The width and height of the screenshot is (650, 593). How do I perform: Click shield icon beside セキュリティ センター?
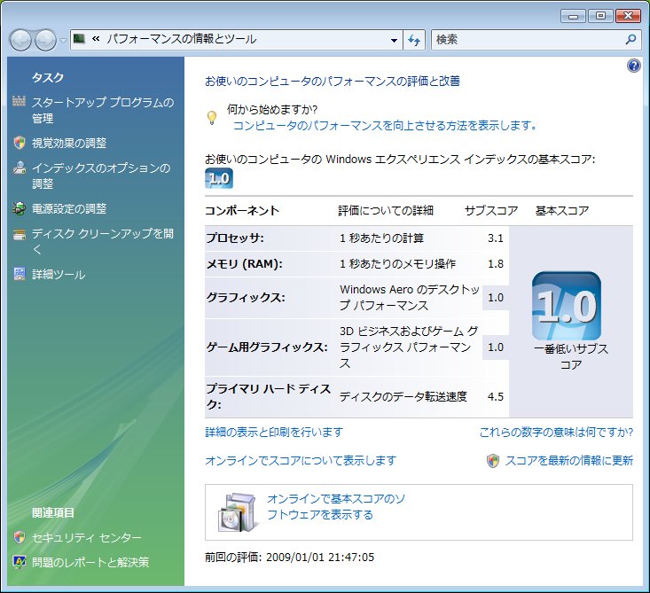coord(20,537)
